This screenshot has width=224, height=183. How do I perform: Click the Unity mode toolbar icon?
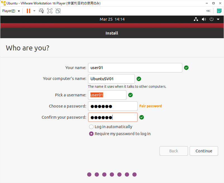pos(58,11)
